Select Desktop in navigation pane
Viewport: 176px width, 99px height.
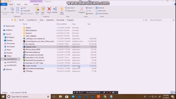pos(8,40)
